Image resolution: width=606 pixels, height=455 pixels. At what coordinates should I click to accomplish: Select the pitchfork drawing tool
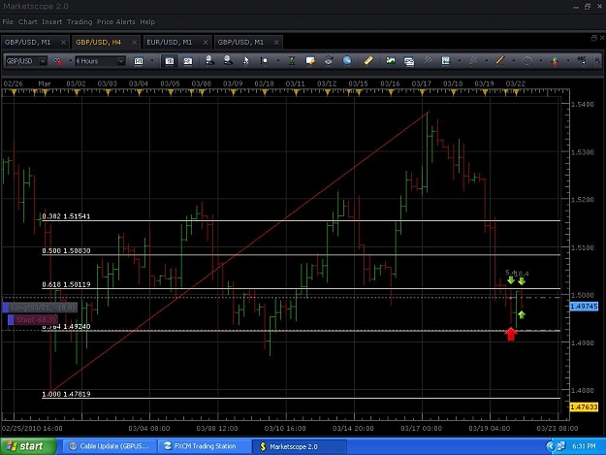[x=428, y=61]
